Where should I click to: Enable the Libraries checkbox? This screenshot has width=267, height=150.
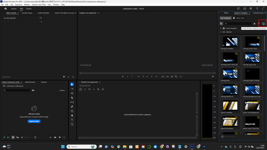224,32
